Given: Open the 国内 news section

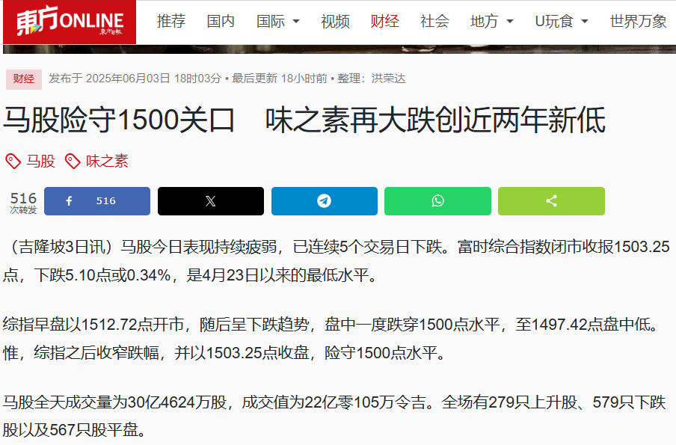Looking at the screenshot, I should (x=221, y=21).
